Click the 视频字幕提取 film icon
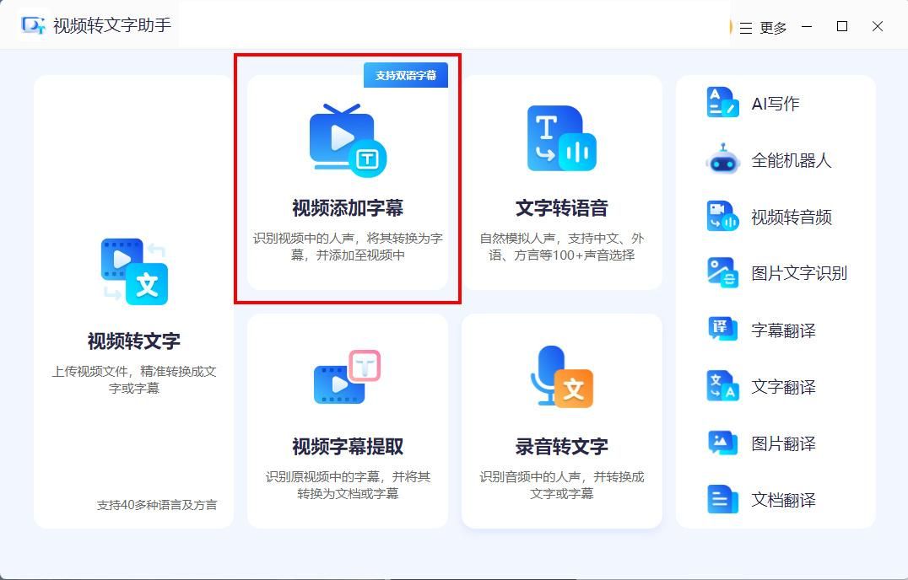908x580 pixels. (347, 377)
